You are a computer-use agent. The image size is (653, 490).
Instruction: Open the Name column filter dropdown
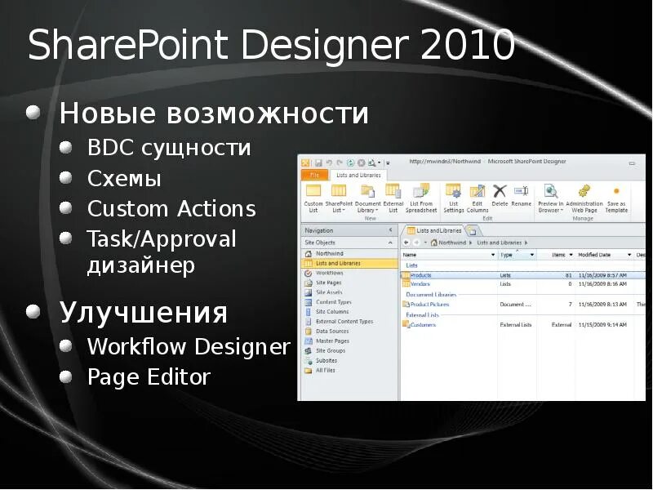click(x=493, y=255)
